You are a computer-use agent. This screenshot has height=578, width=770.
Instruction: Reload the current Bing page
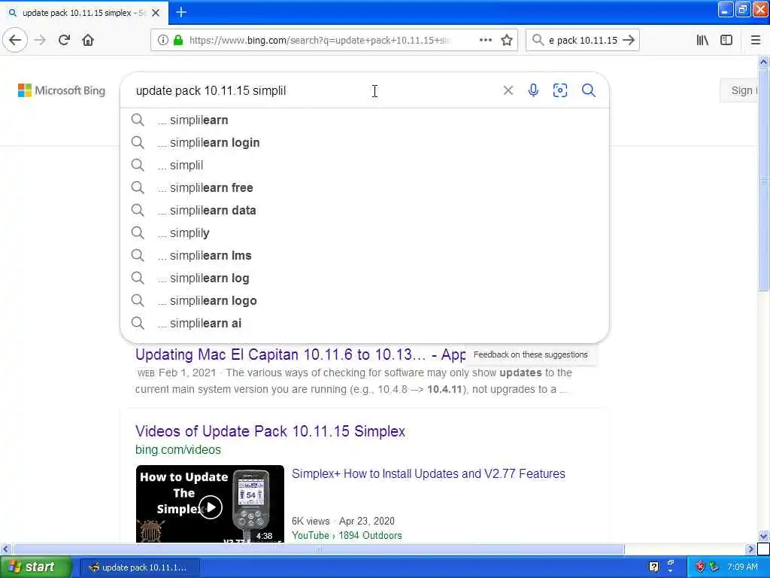tap(64, 40)
